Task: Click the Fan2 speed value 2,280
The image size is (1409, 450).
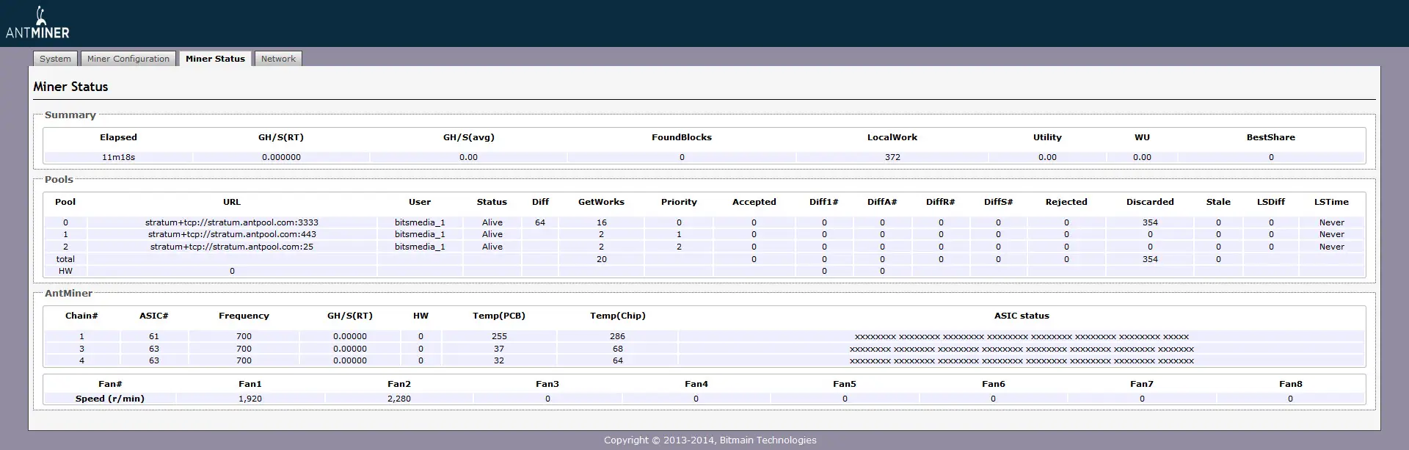Action: (x=399, y=399)
